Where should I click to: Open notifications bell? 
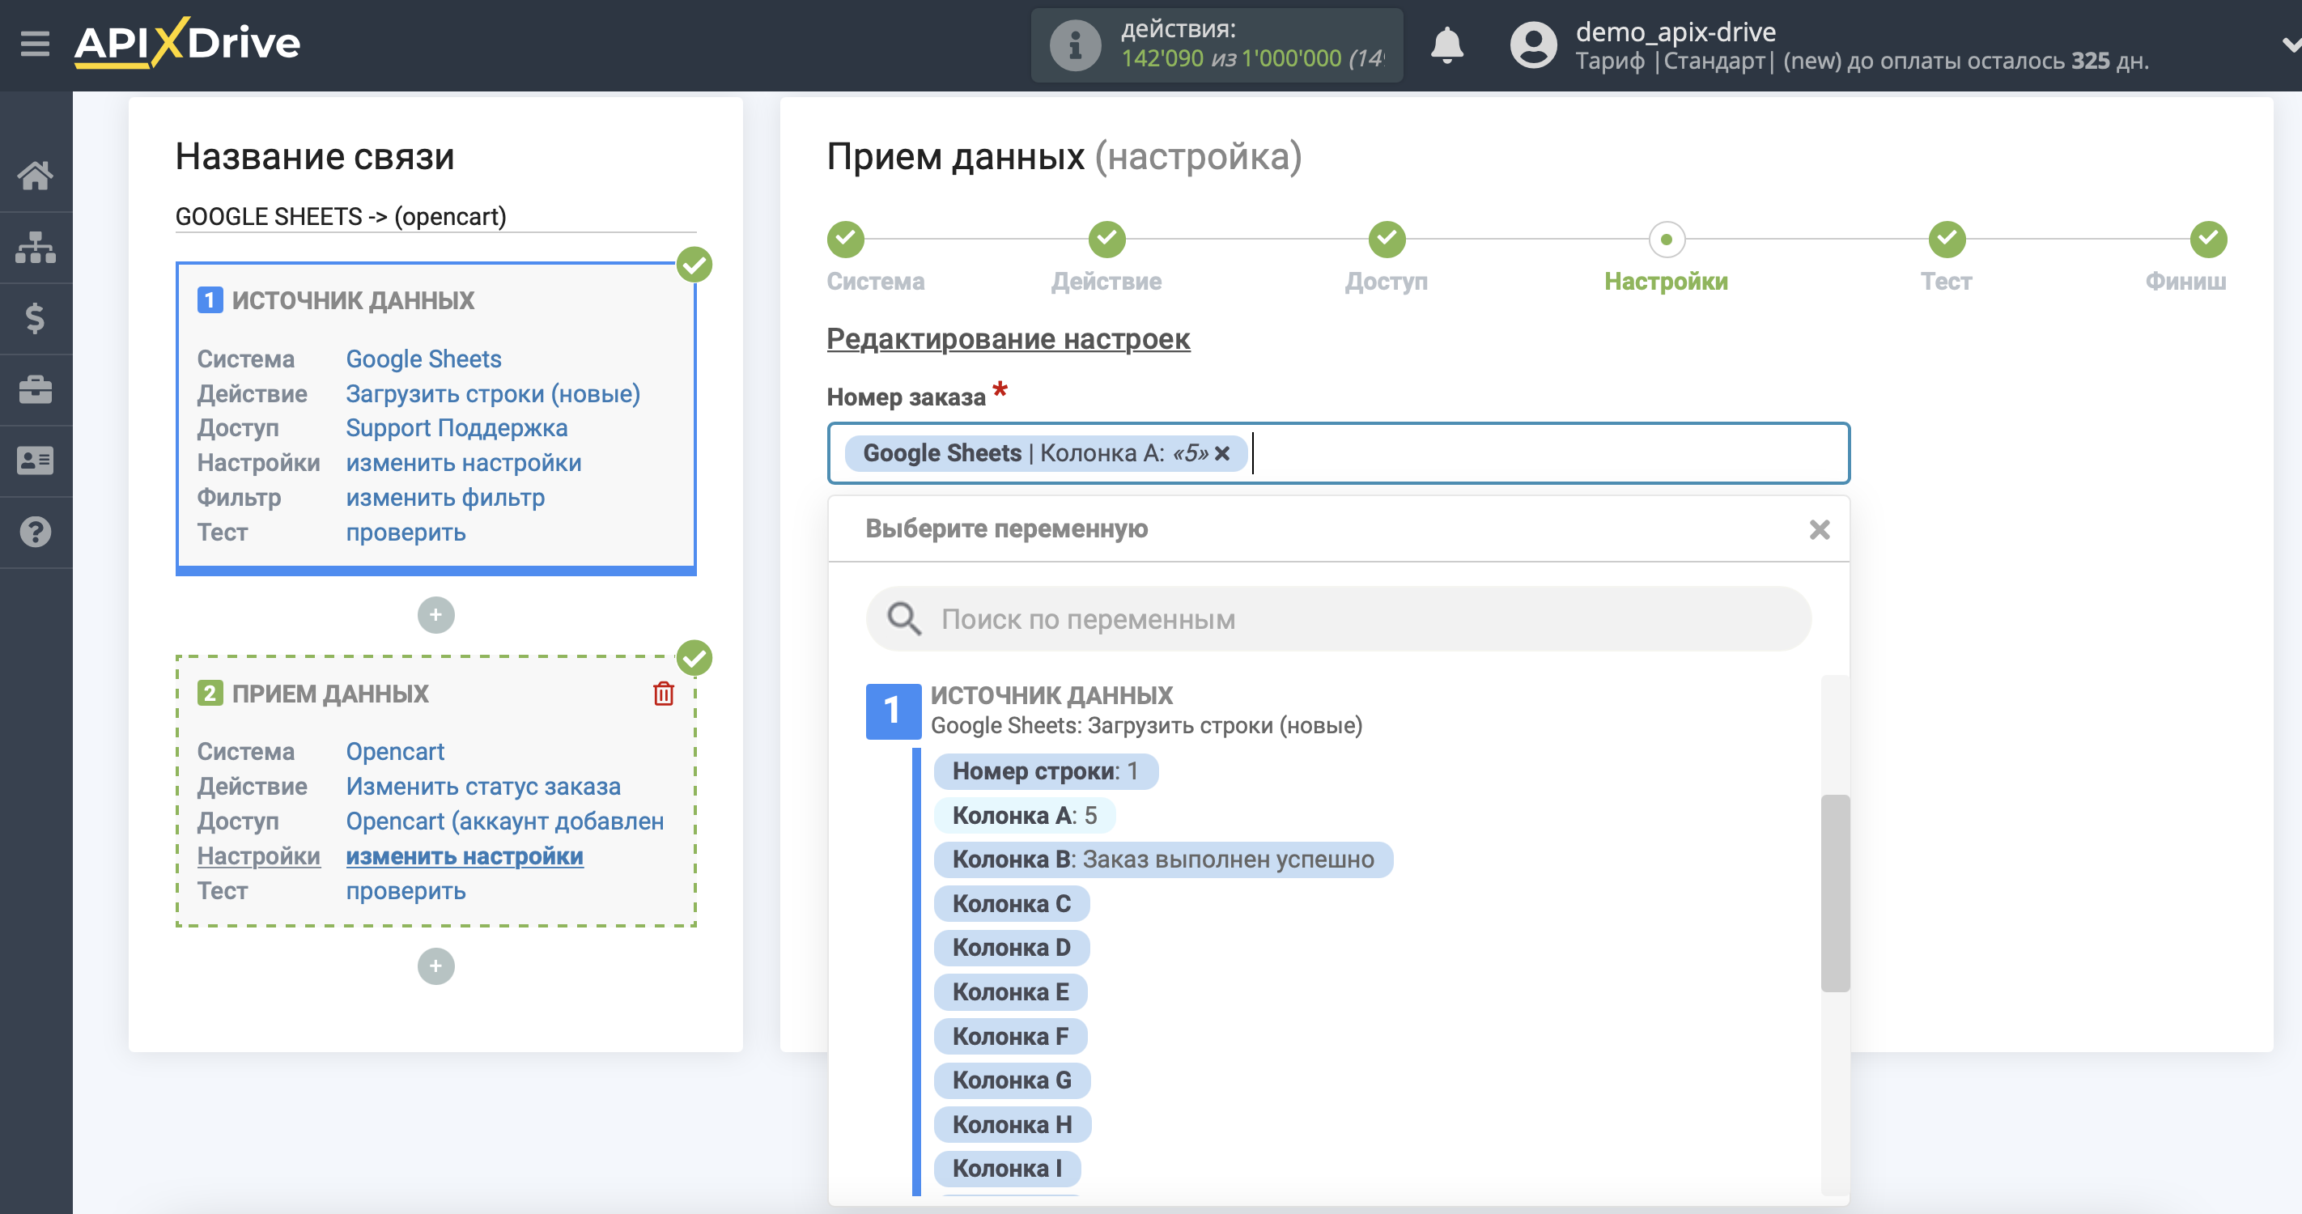point(1446,45)
